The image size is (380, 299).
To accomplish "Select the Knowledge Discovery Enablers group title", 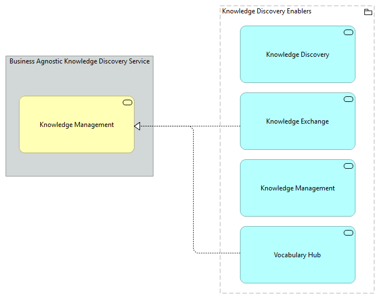I will (x=267, y=11).
